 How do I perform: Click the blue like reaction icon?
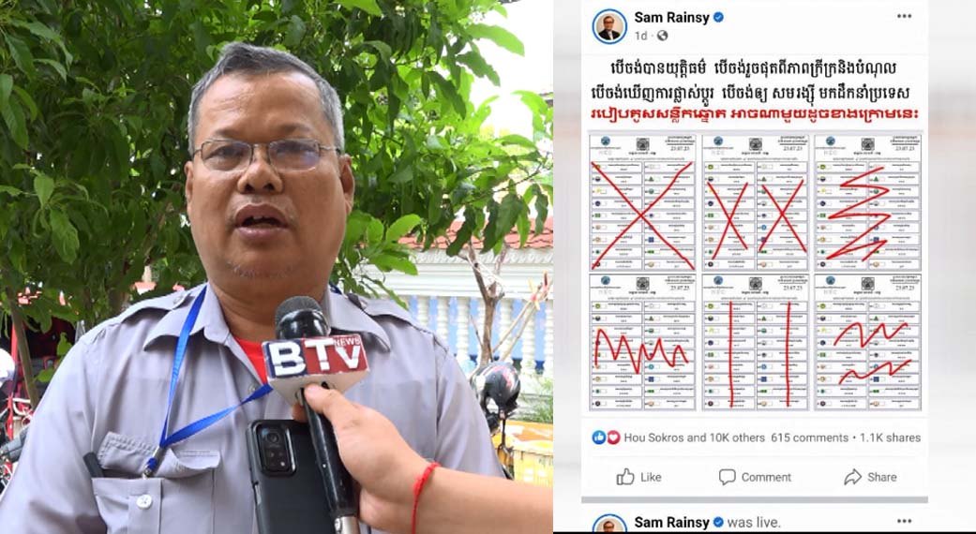click(599, 438)
